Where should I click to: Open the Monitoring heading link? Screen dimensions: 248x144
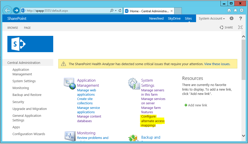click(86, 133)
